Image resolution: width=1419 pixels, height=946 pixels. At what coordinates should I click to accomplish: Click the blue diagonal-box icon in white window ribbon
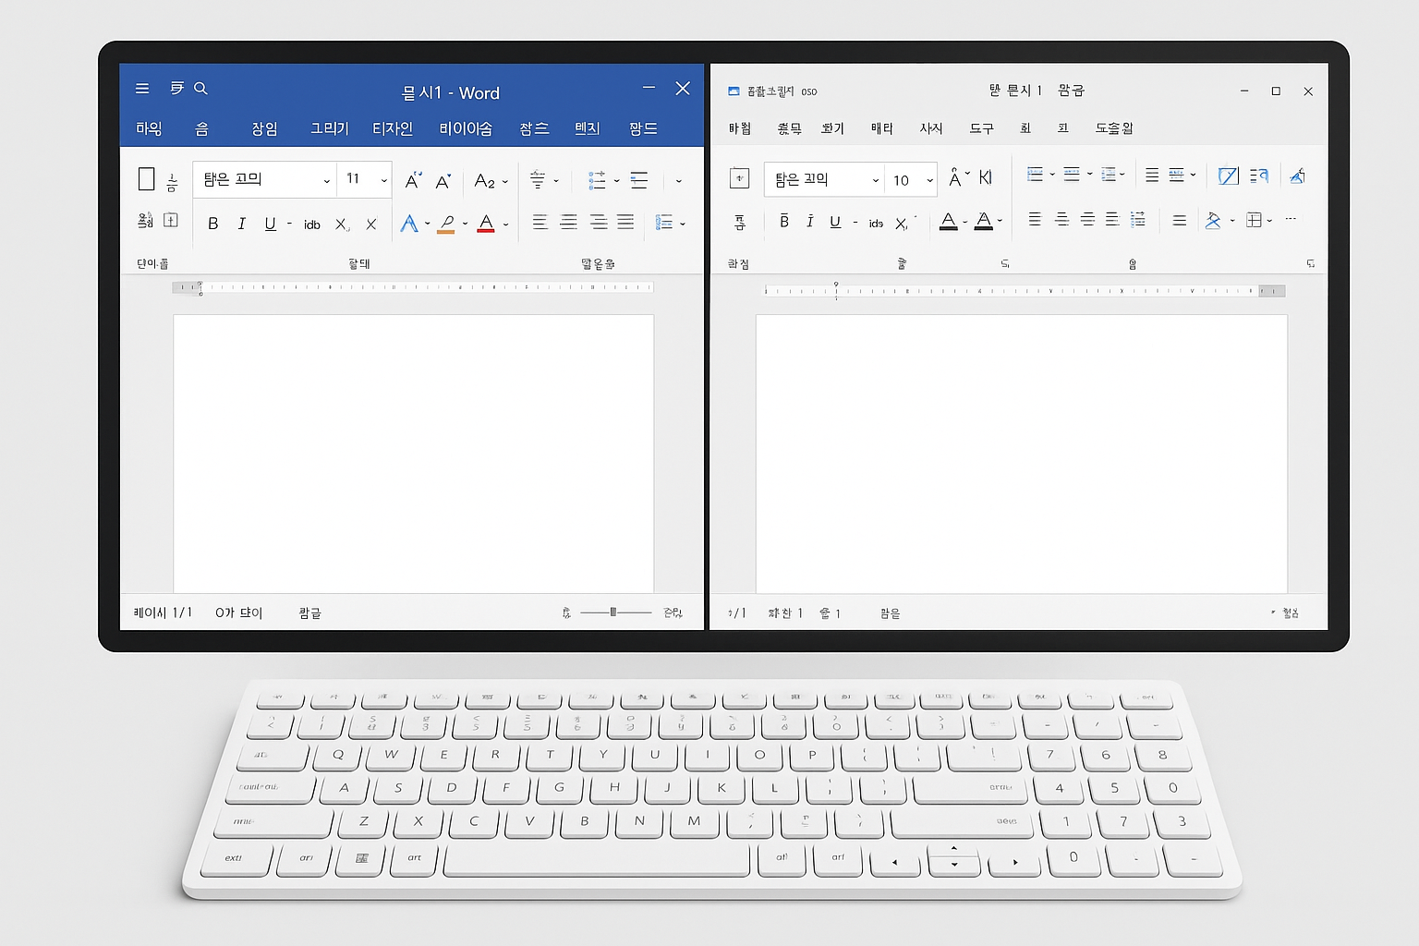(x=1228, y=176)
